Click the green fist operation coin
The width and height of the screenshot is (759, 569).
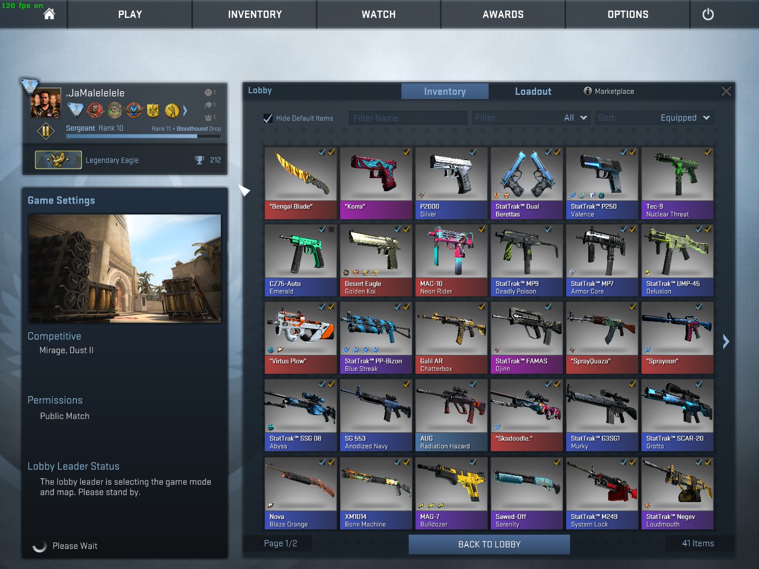click(x=114, y=110)
